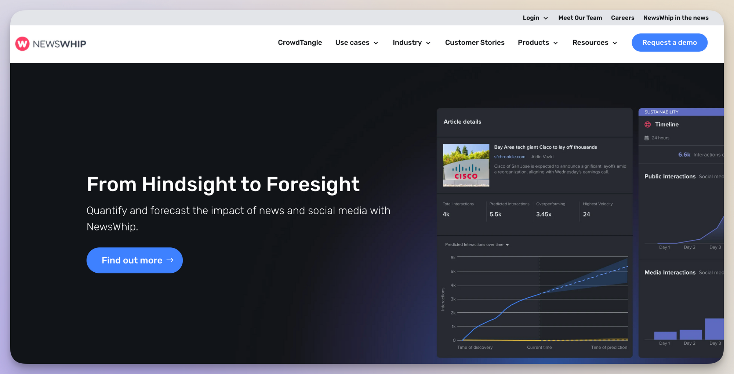This screenshot has height=374, width=734.
Task: Click the Public Interactions heading
Action: click(x=670, y=177)
